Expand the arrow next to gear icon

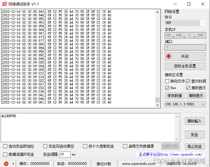(13, 164)
